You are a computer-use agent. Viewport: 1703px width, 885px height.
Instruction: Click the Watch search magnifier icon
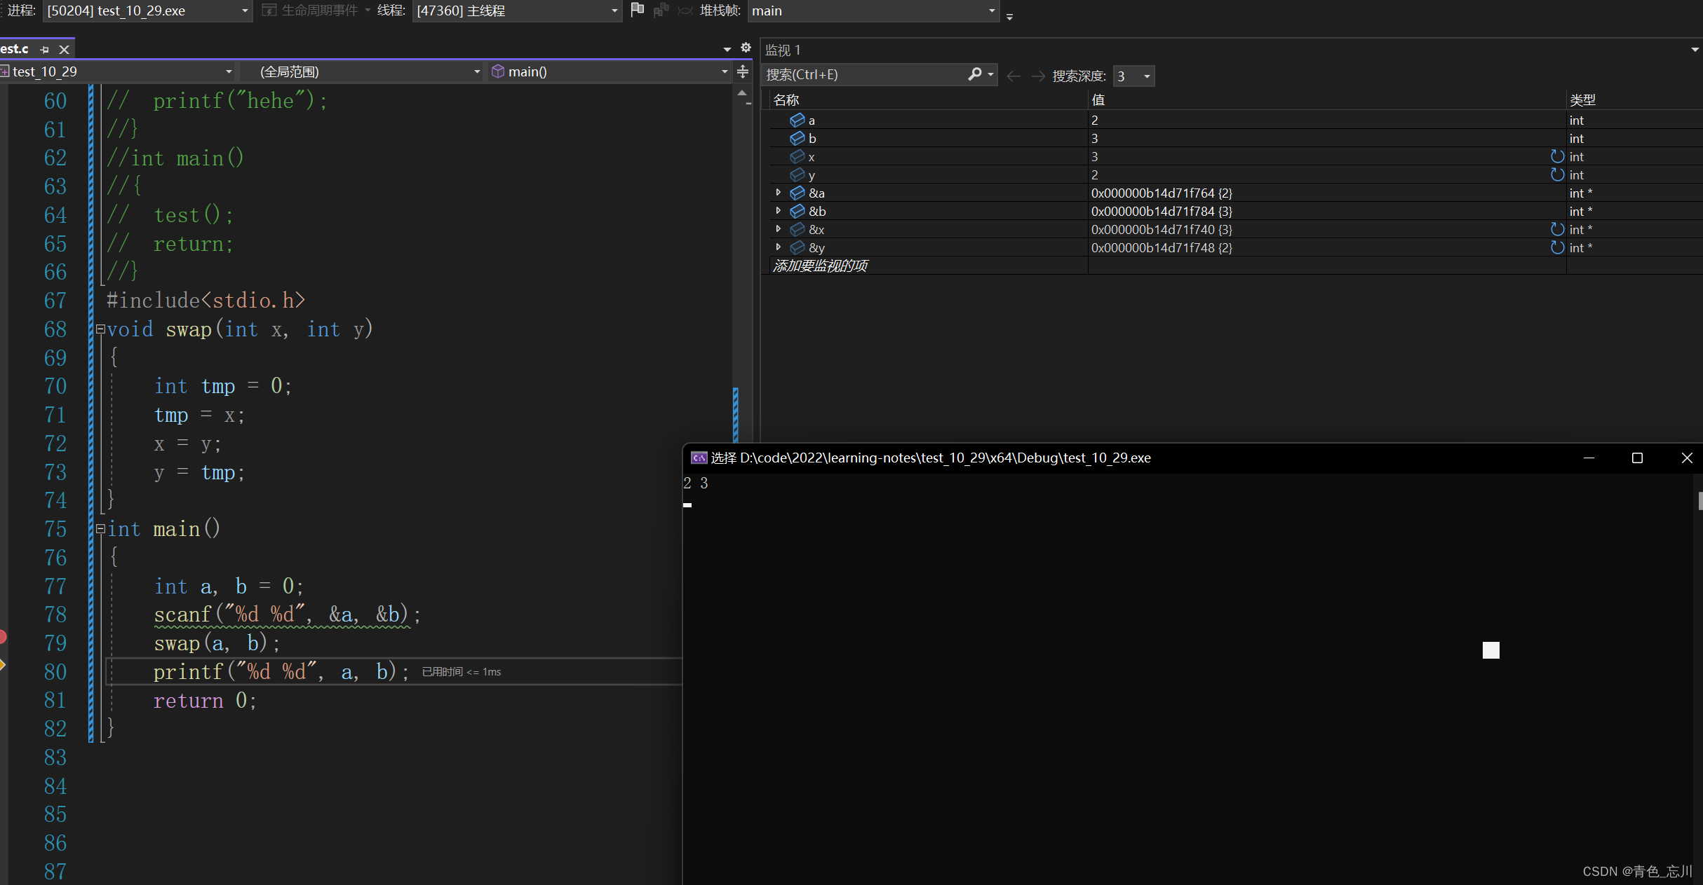(x=974, y=74)
